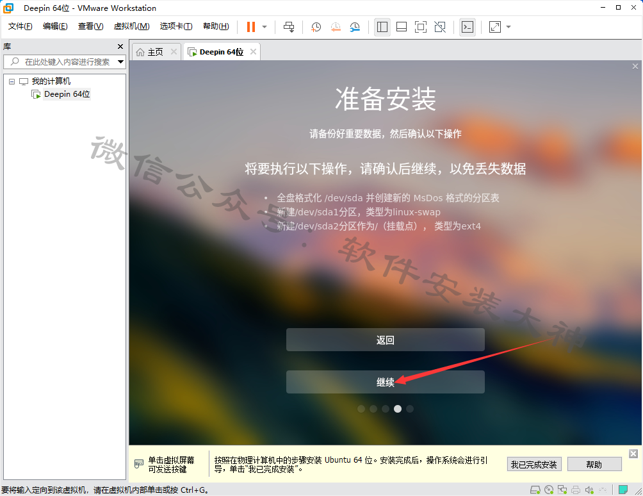Open the 编辑(E) menu
This screenshot has width=643, height=496.
click(55, 26)
